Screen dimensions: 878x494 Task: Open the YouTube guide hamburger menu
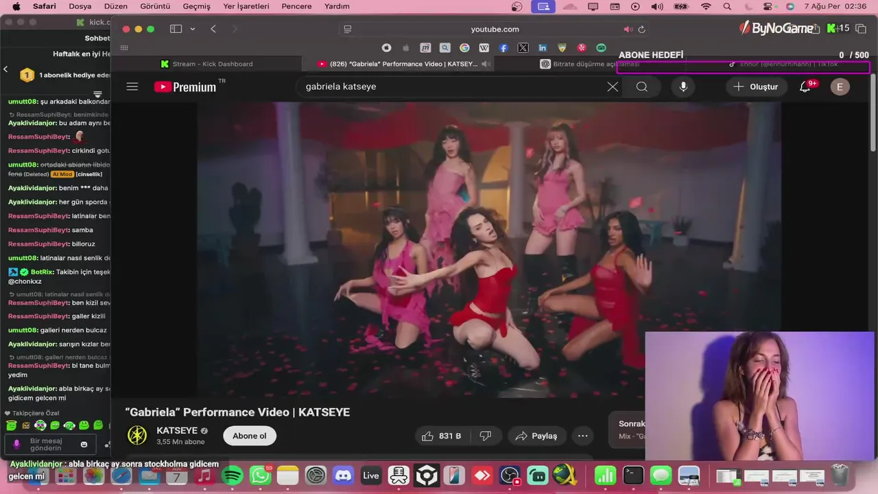pos(132,86)
